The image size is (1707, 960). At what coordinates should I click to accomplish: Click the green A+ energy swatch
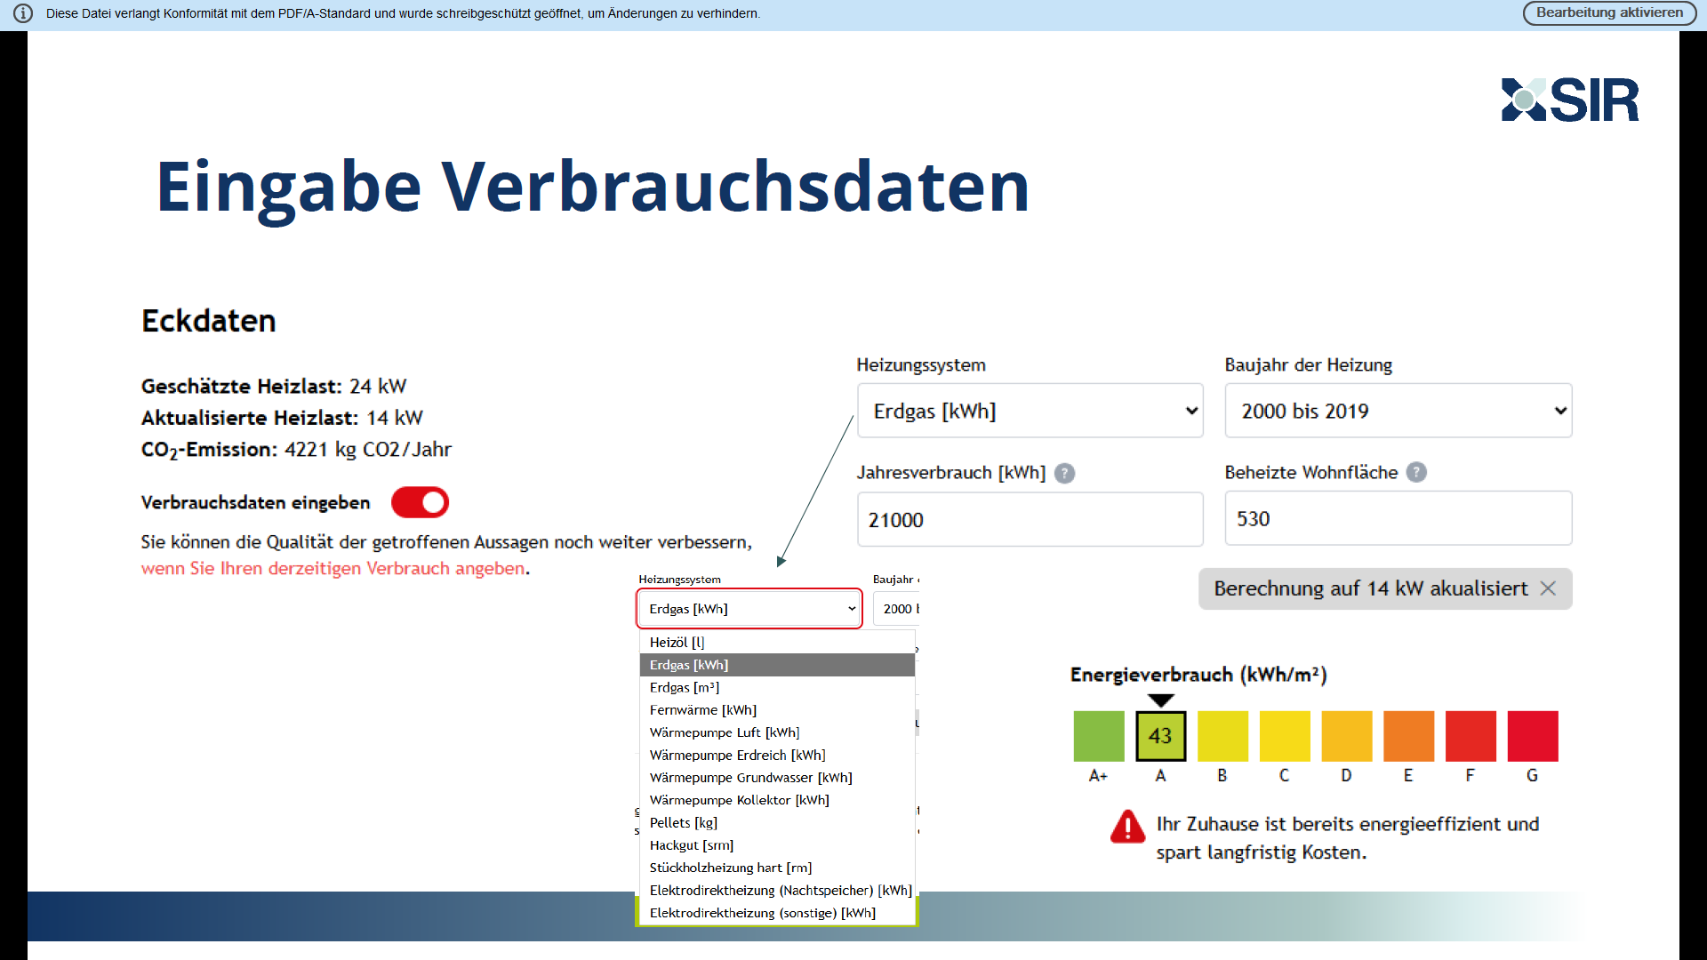point(1098,736)
